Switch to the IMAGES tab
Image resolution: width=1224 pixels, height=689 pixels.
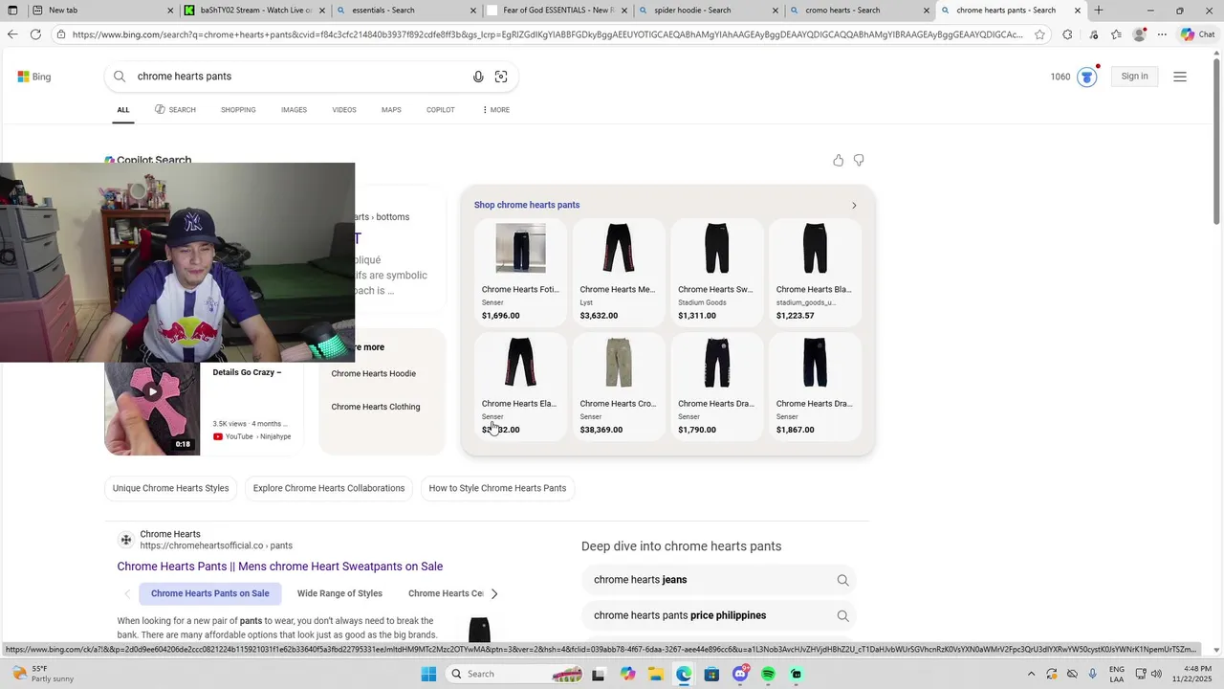(x=294, y=110)
